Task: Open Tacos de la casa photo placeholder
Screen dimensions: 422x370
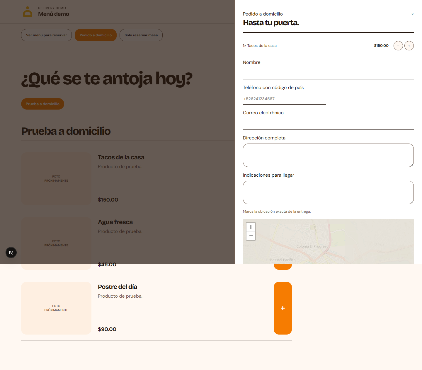Action: pos(56,179)
